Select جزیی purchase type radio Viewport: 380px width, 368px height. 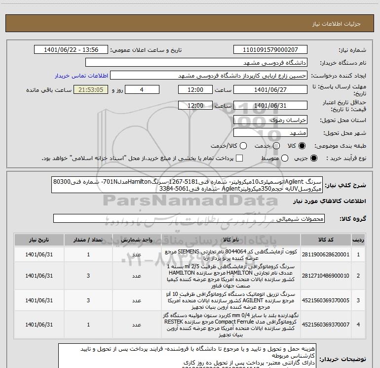pyautogui.click(x=313, y=158)
